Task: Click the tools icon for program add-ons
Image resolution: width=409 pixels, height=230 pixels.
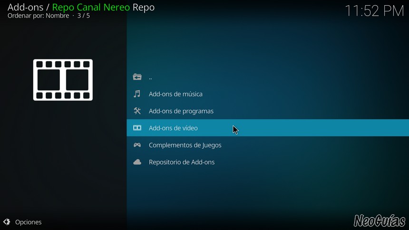Action: (x=137, y=111)
